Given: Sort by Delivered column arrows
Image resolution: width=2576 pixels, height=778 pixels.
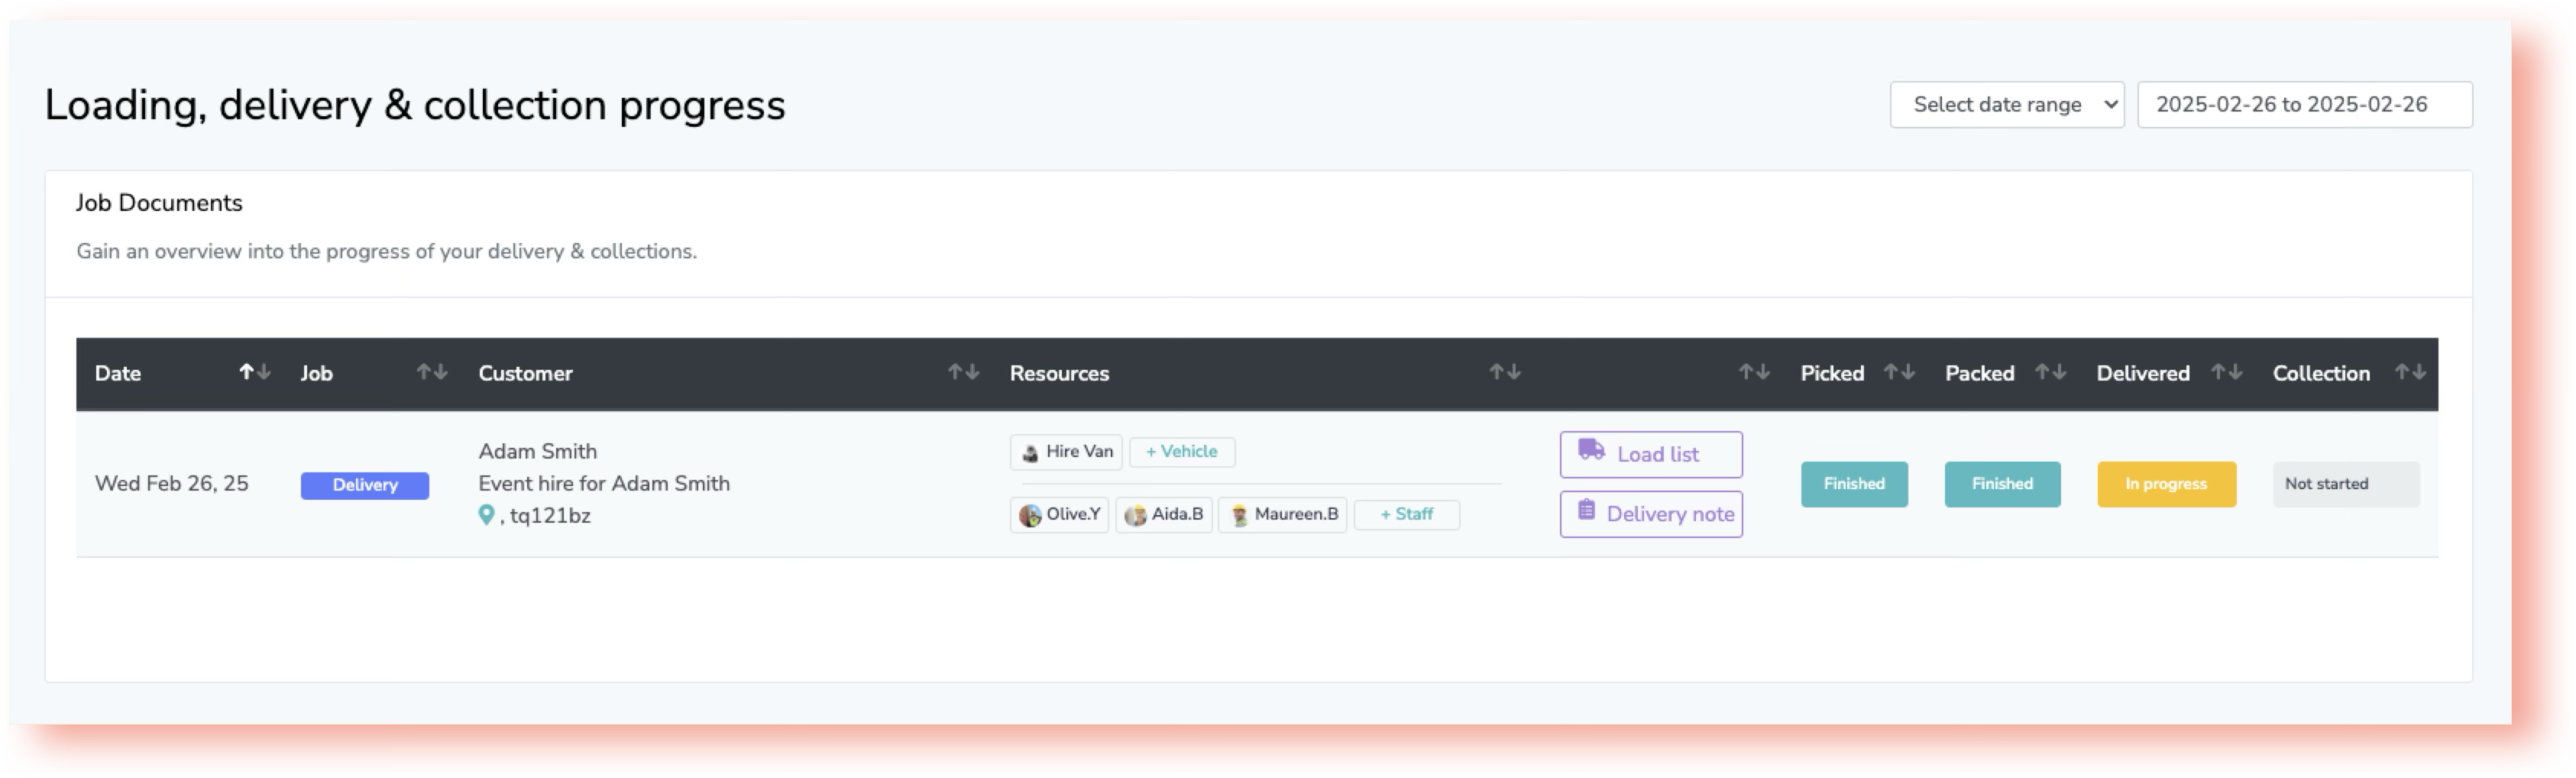Looking at the screenshot, I should 2226,372.
